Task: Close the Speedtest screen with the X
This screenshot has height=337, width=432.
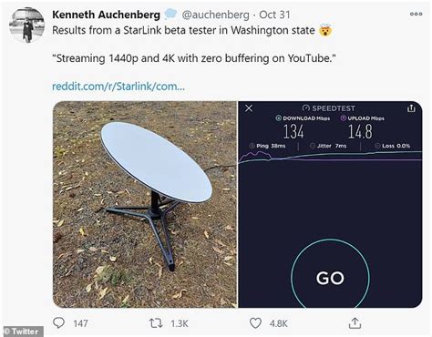Action: (249, 108)
